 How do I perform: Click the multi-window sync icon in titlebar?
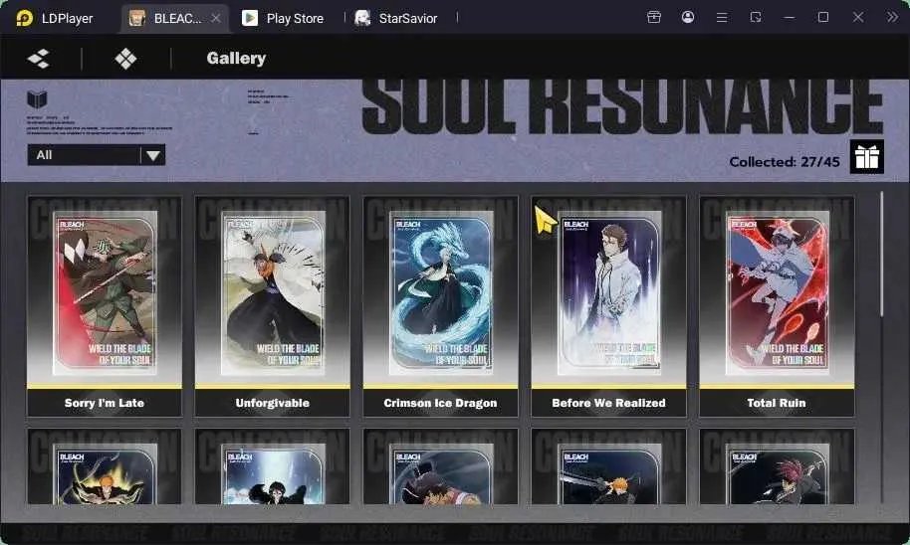(x=756, y=17)
